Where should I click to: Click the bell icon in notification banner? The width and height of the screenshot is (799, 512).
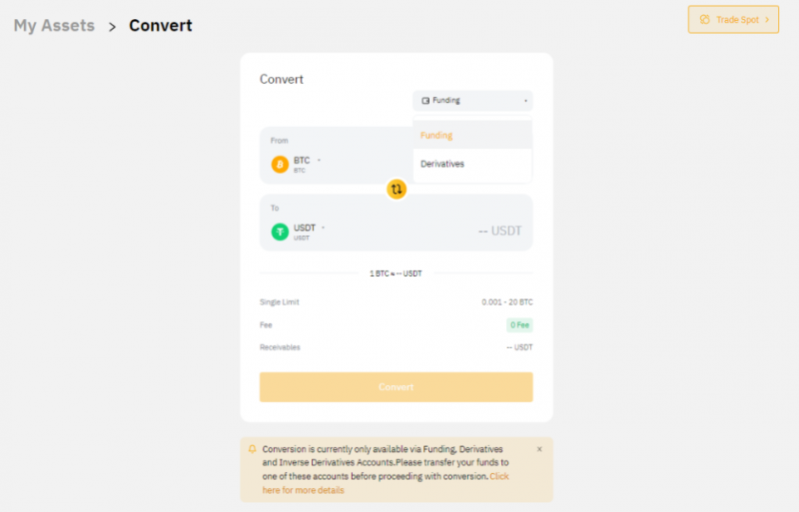pyautogui.click(x=252, y=449)
